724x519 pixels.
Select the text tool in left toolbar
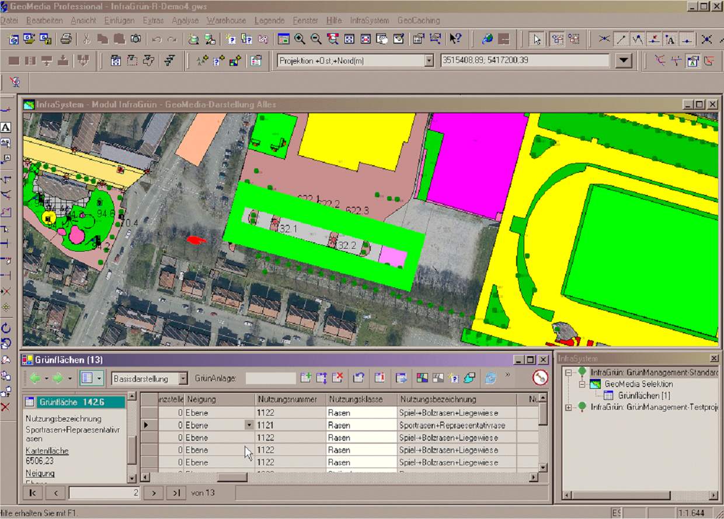click(6, 127)
